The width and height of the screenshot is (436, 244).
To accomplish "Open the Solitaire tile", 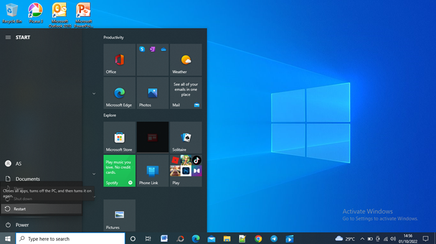I will point(186,138).
